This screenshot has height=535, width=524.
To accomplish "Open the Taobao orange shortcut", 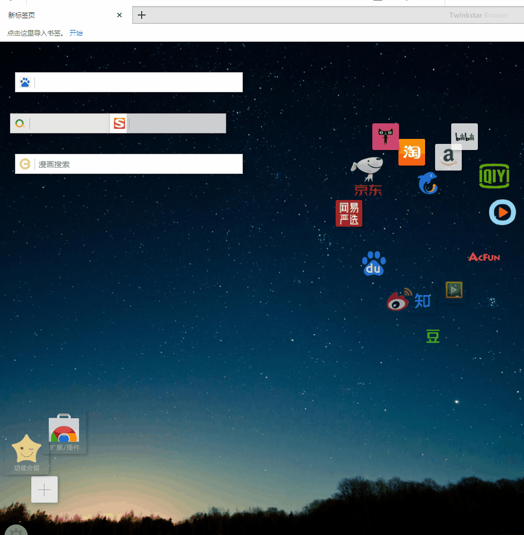I will pyautogui.click(x=412, y=152).
